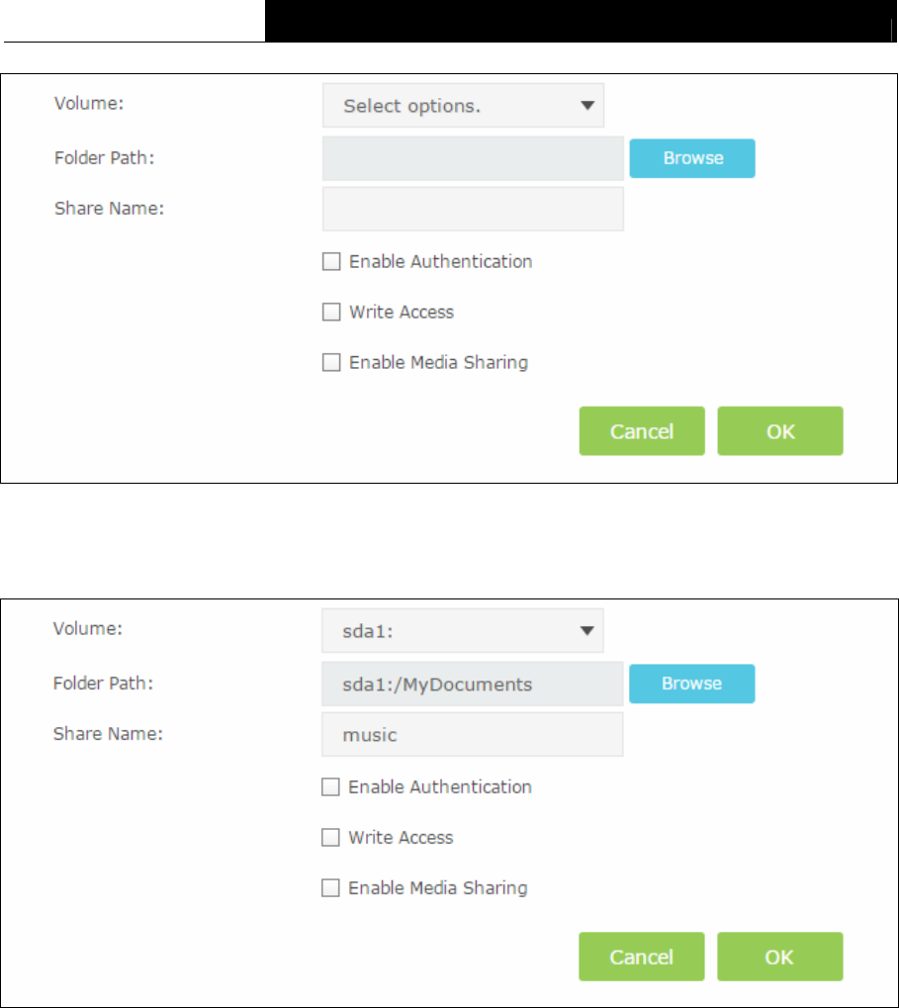Focus the empty Share Name field
The image size is (899, 1008).
473,209
